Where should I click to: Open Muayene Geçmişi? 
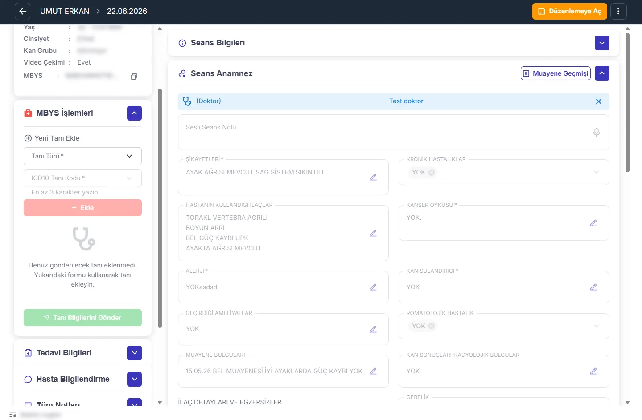tap(556, 73)
